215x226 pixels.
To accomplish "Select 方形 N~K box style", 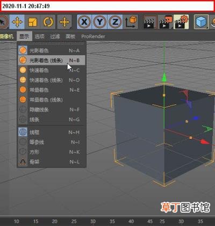I will click(52, 152).
